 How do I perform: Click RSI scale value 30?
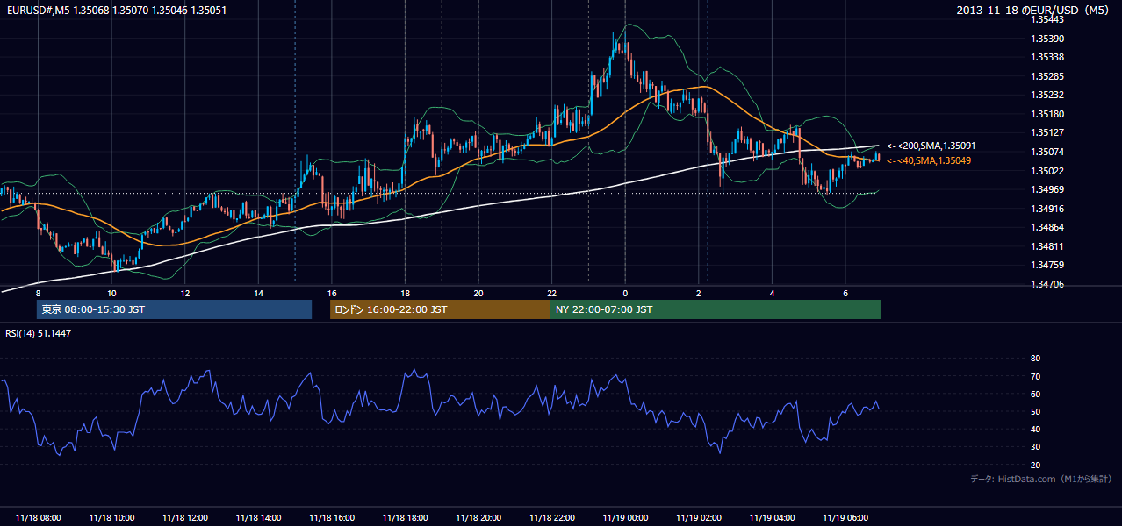[x=1035, y=447]
